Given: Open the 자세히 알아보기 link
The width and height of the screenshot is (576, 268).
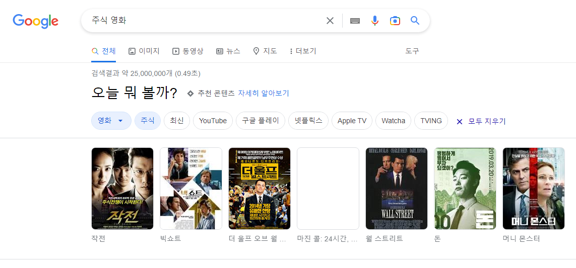Looking at the screenshot, I should 264,93.
